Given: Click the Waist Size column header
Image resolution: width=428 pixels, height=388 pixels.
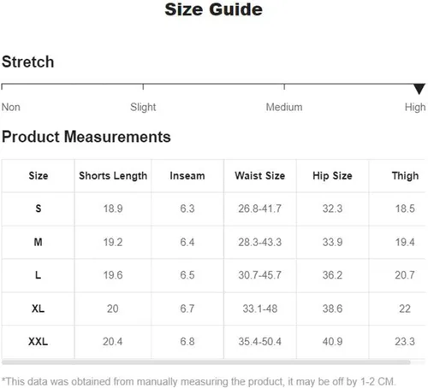Looking at the screenshot, I should coord(260,176).
